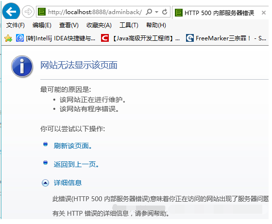Open the 收藏夹(A) menu
Viewport: 272px width, 224px height.
(x=99, y=25)
